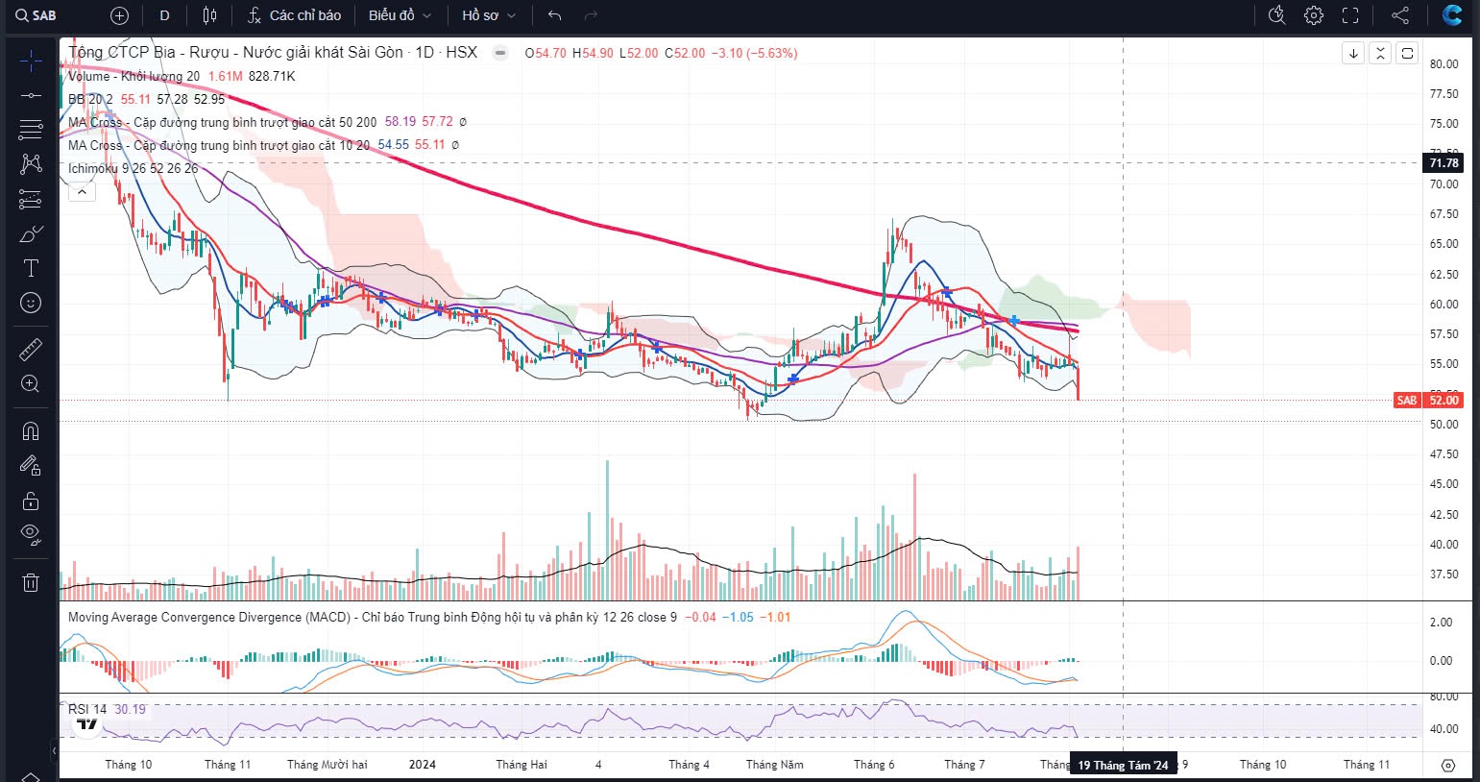Toggle magnet mode
1480x782 pixels.
click(31, 430)
